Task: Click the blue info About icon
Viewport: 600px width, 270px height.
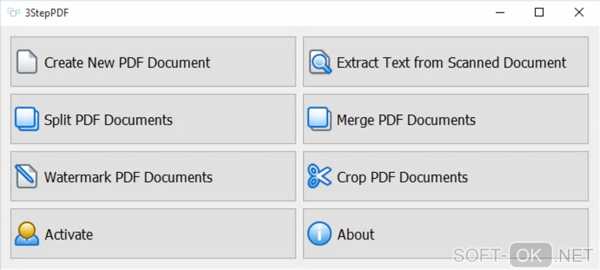Action: 319,234
